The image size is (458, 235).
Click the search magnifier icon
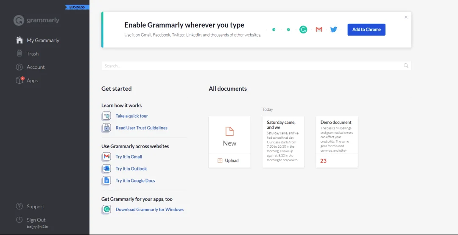406,66
